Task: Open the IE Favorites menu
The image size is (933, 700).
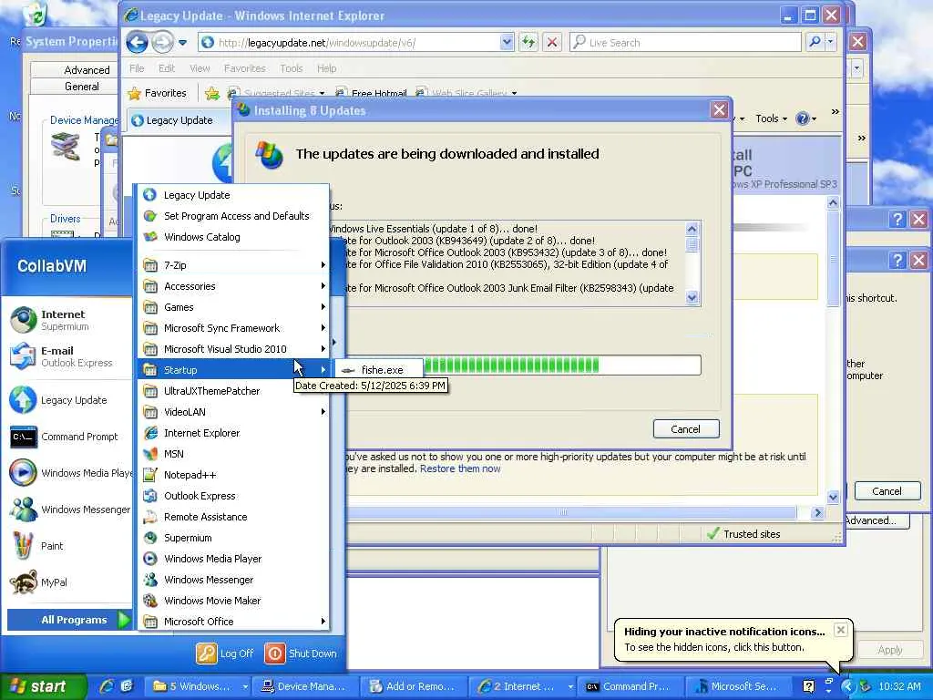Action: [244, 68]
